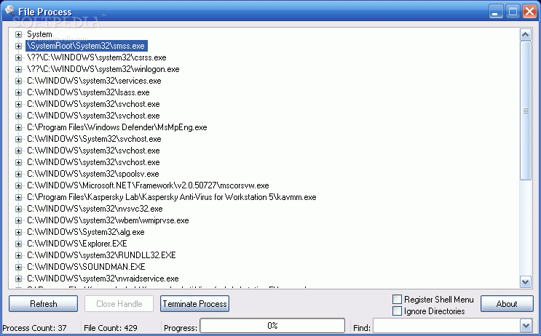Select the alg.exe entry
This screenshot has width=541, height=336.
(x=86, y=232)
